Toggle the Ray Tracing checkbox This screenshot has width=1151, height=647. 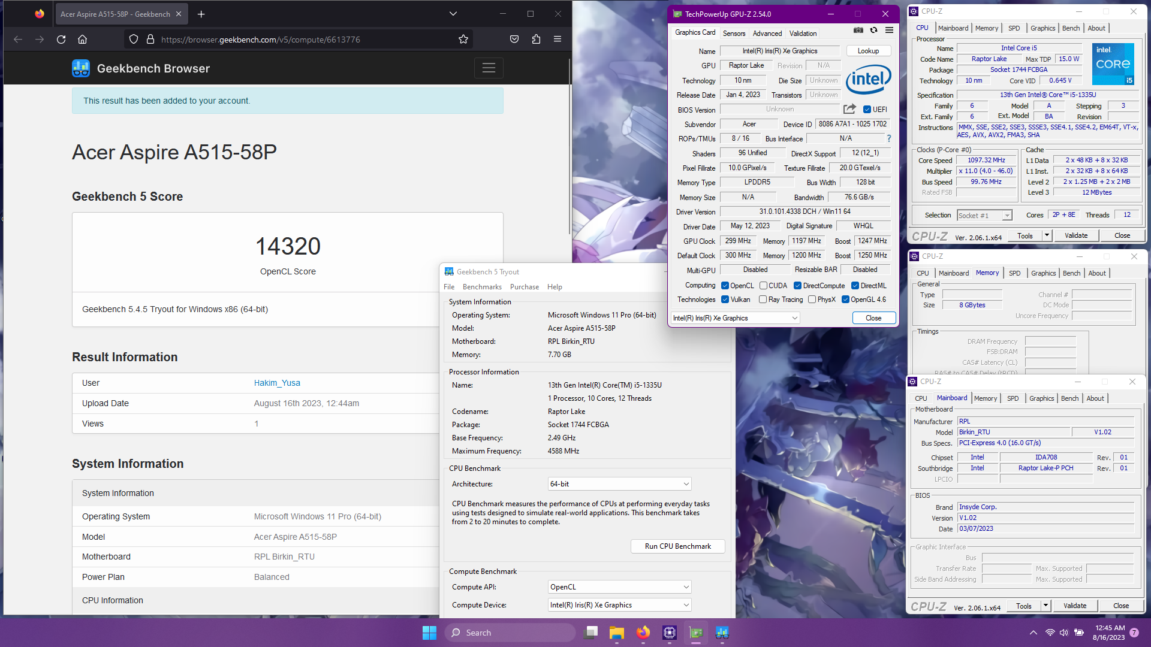pos(763,300)
